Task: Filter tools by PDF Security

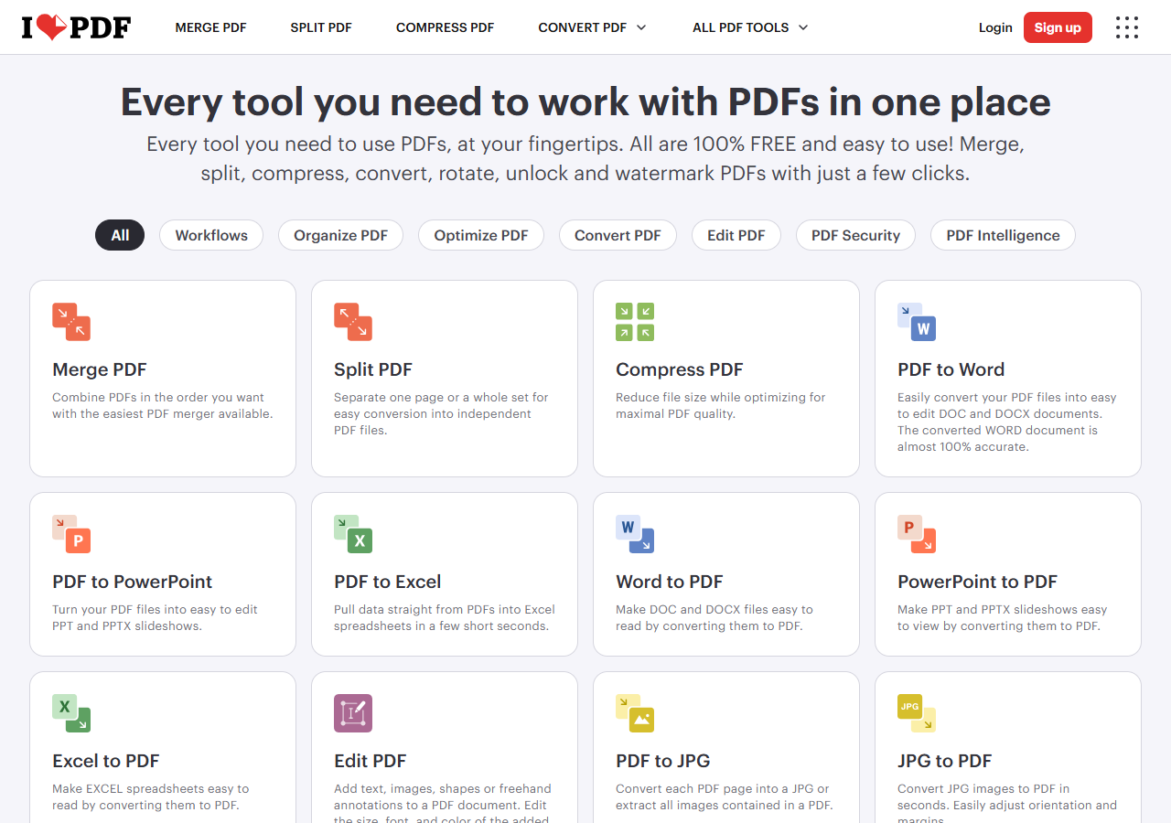Action: [855, 235]
